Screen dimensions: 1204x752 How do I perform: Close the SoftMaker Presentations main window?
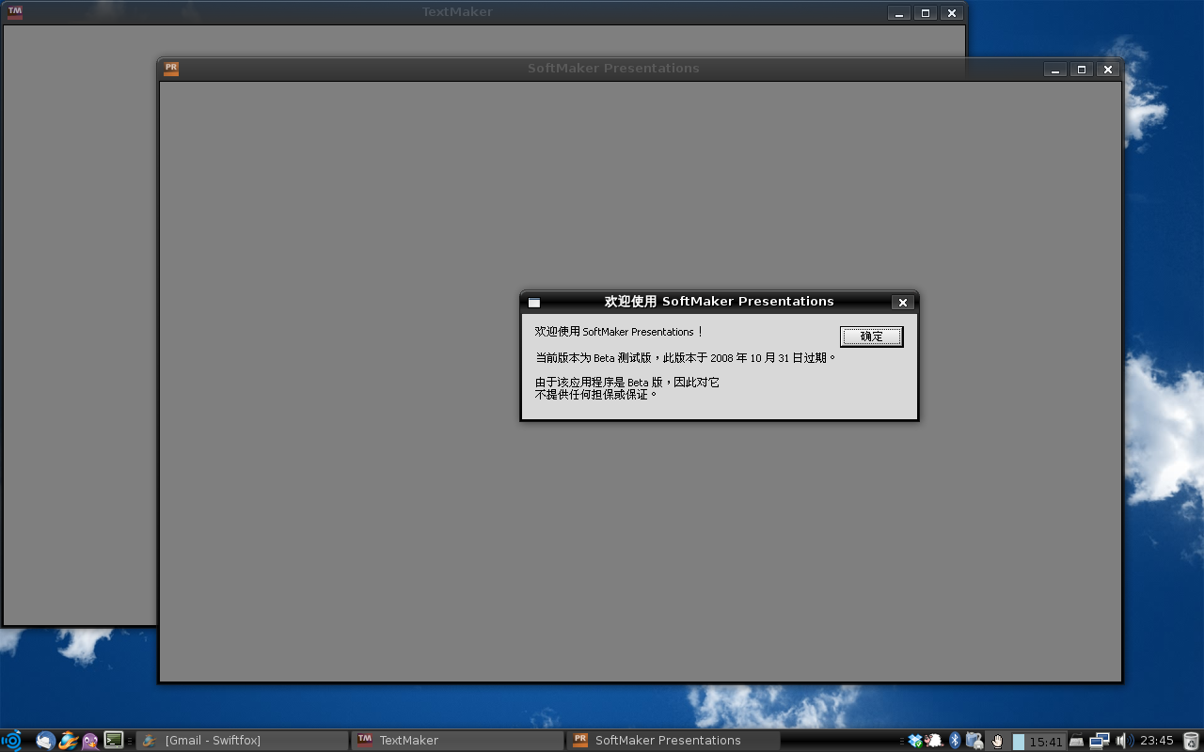coord(1108,70)
